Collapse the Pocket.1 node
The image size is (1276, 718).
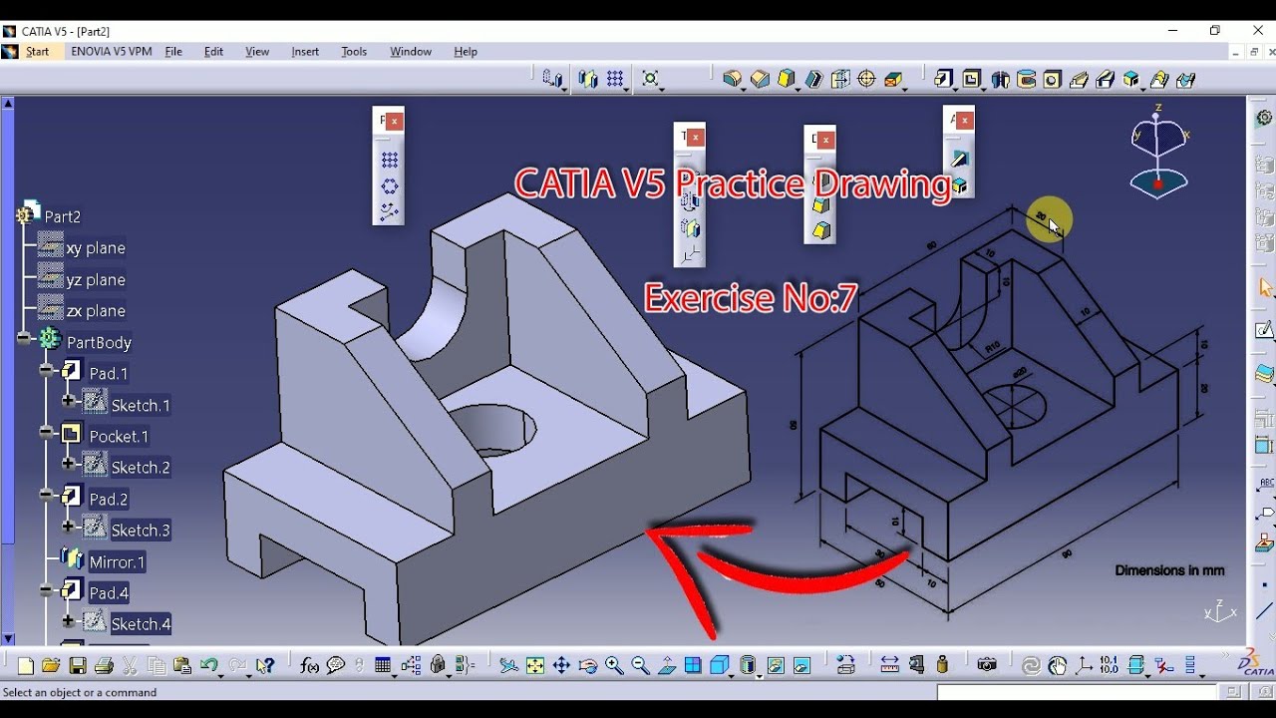click(47, 433)
